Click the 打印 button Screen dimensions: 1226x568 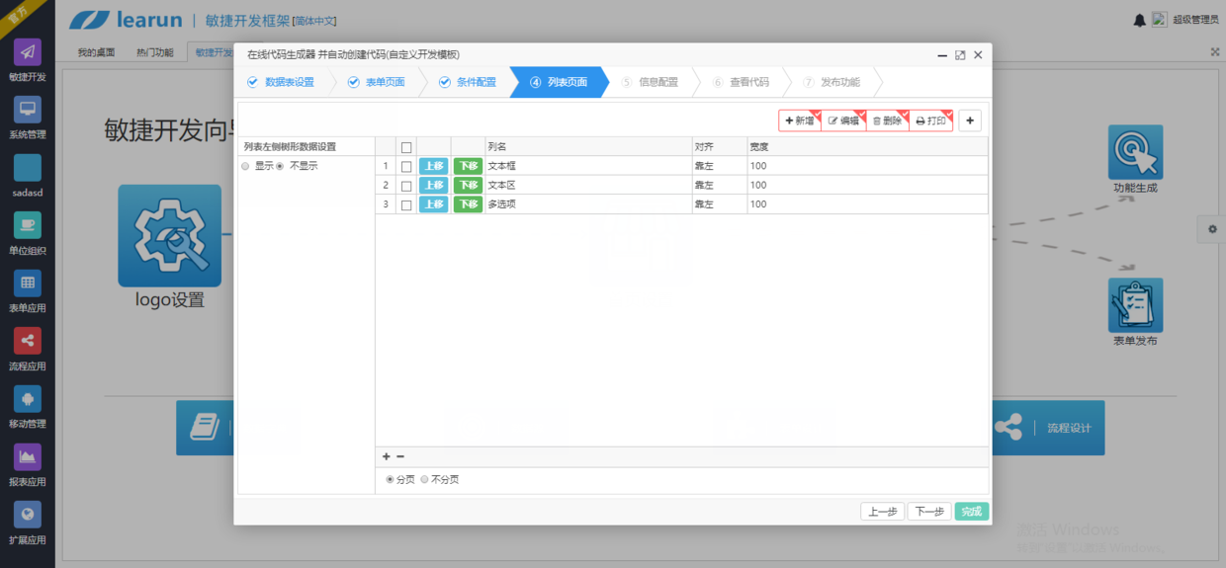(930, 121)
